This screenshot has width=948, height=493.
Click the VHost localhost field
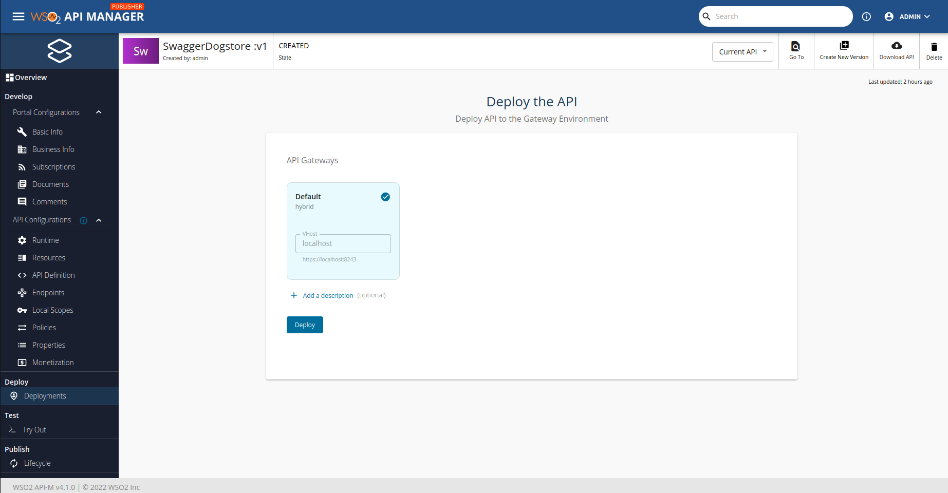coord(343,243)
